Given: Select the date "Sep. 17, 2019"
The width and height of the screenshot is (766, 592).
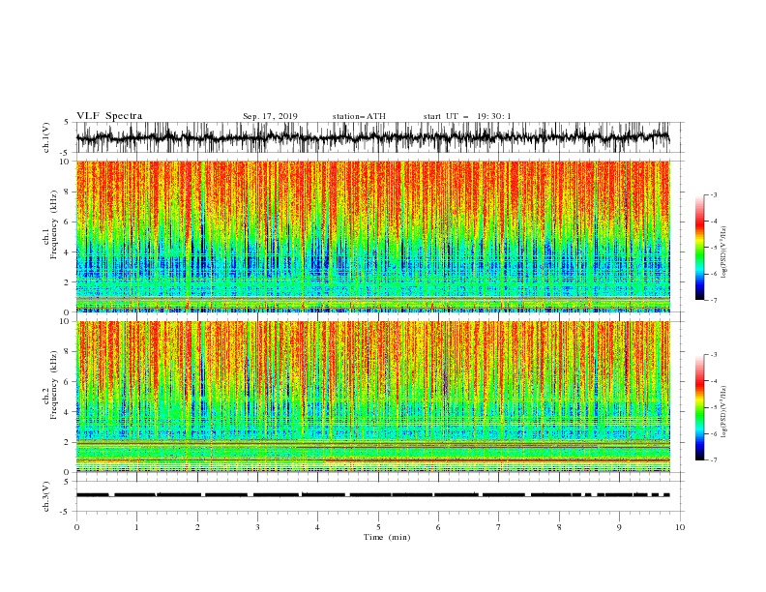Looking at the screenshot, I should [x=270, y=116].
